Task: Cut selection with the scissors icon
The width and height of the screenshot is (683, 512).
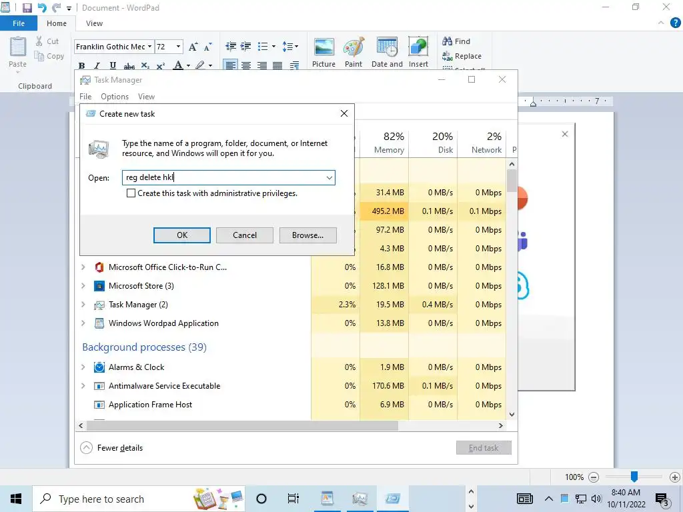Action: coord(39,41)
